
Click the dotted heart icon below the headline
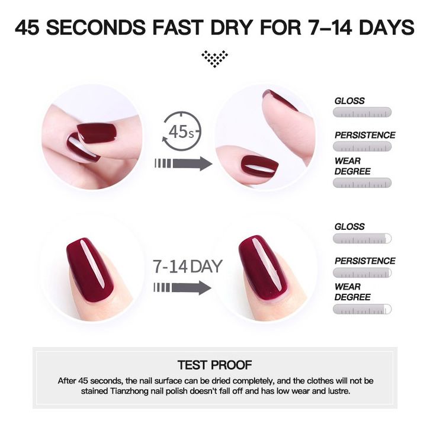click(215, 59)
